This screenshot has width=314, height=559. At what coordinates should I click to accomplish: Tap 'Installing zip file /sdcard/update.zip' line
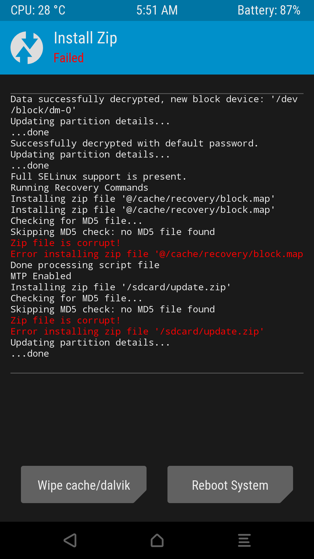tap(121, 287)
